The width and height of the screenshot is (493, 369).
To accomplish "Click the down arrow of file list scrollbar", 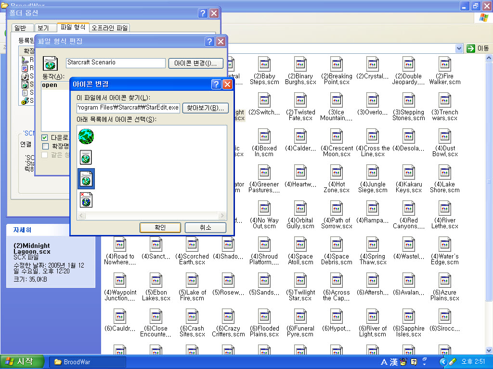I will click(489, 350).
